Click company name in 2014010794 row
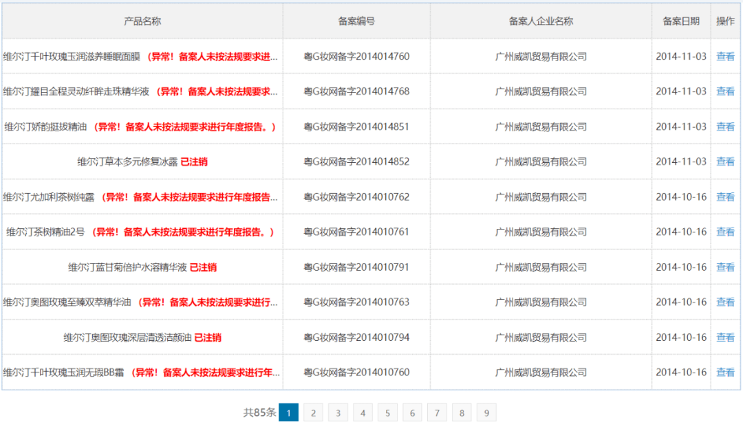The image size is (743, 422). click(541, 337)
